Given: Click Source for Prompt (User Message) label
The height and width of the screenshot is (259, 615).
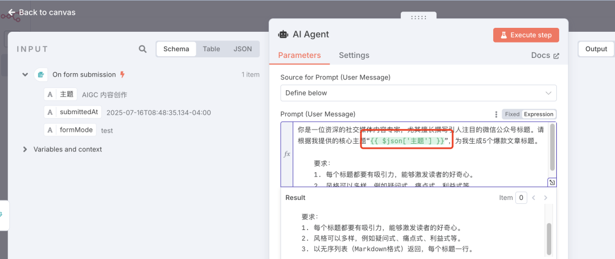Looking at the screenshot, I should click(x=335, y=77).
